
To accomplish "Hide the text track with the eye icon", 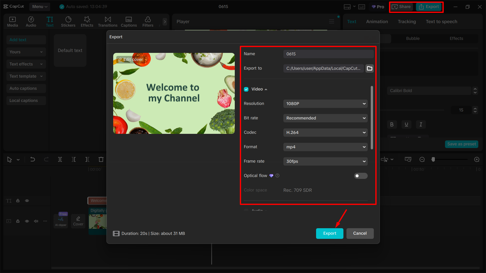I will [x=27, y=200].
